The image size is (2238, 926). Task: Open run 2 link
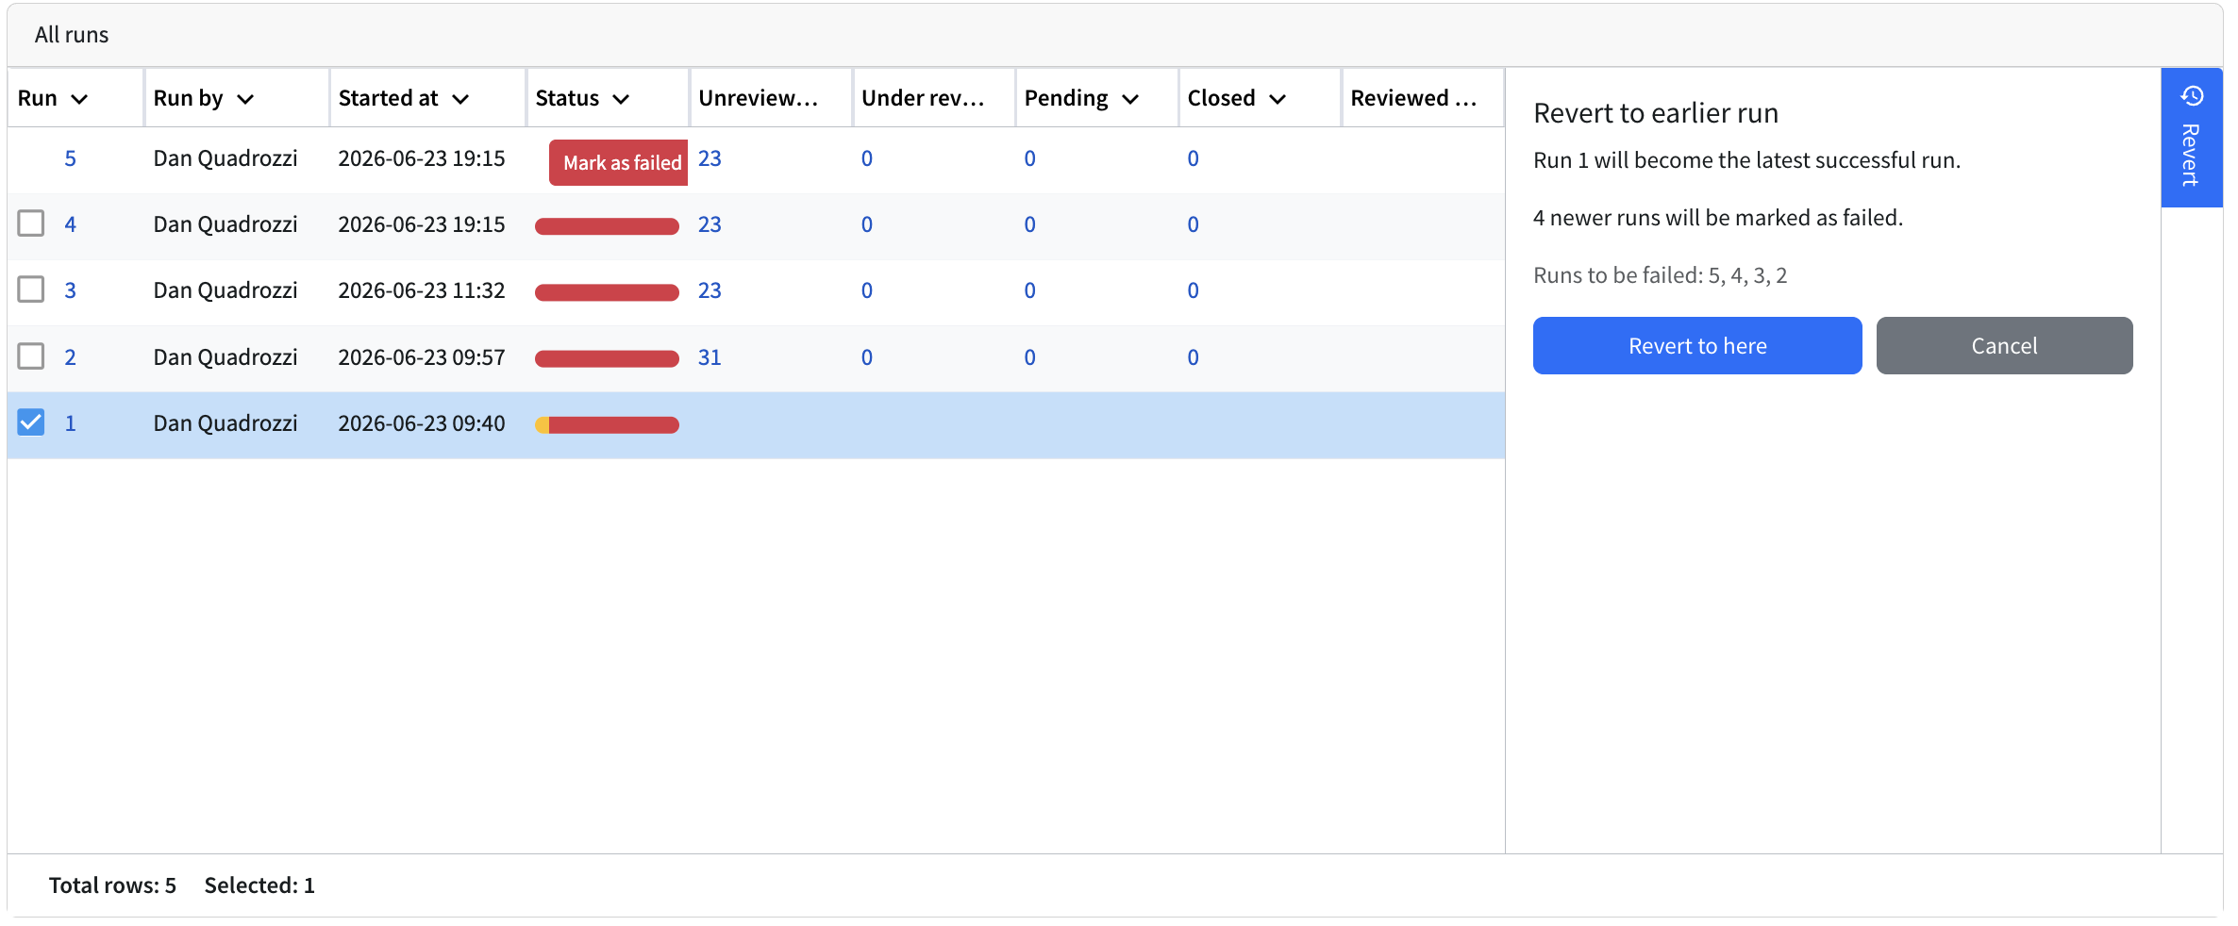(x=70, y=357)
